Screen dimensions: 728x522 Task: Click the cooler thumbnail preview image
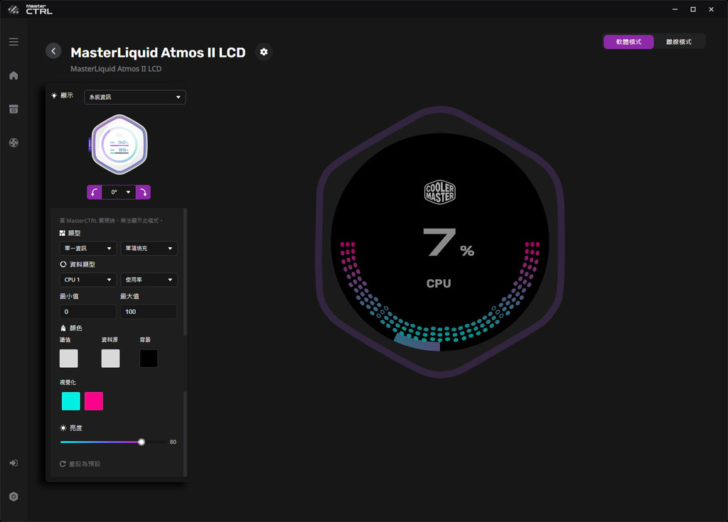click(x=119, y=144)
